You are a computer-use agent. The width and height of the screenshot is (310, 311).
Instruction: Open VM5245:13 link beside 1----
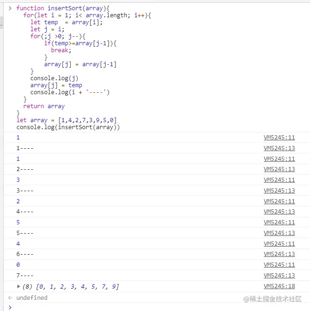[279, 148]
